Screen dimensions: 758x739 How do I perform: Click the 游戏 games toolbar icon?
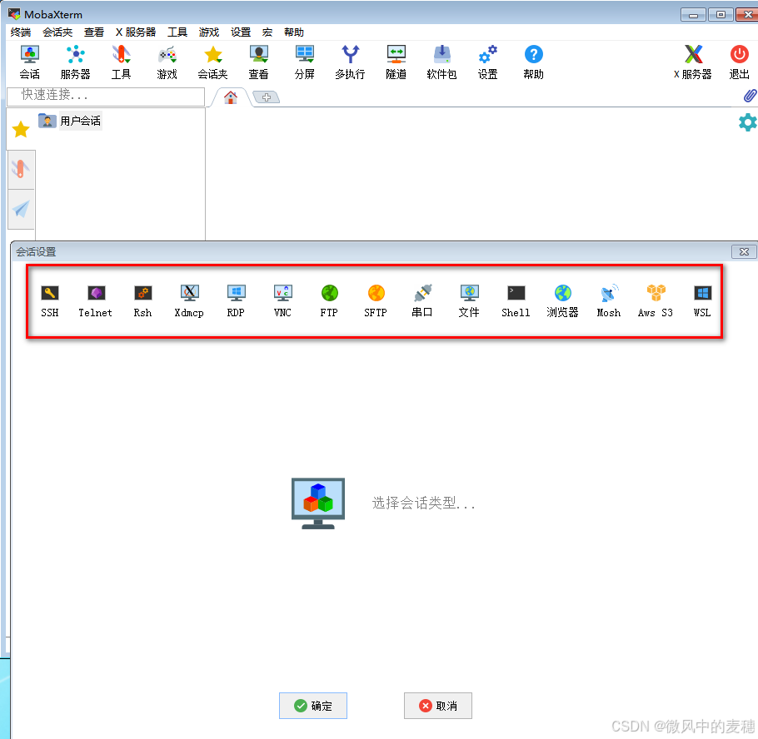(167, 62)
